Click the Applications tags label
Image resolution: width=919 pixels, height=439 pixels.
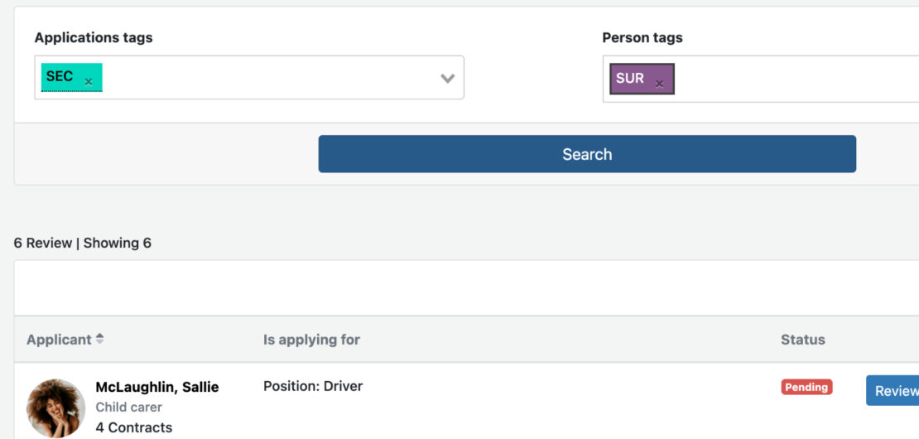point(94,37)
